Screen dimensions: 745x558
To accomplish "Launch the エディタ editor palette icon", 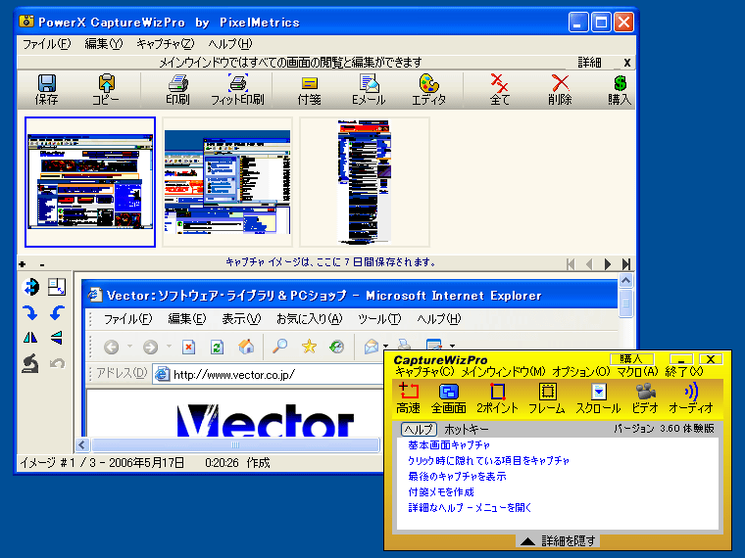I will [x=428, y=90].
